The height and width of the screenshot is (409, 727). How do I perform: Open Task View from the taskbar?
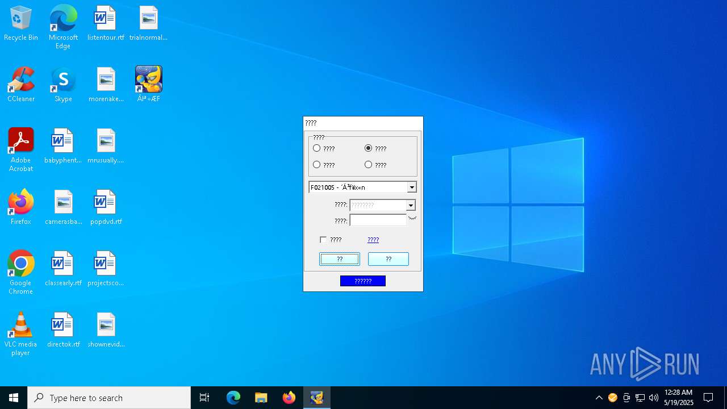204,398
